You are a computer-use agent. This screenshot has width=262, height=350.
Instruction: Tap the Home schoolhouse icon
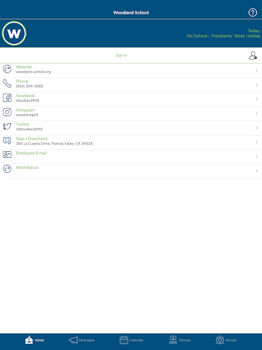[29, 340]
